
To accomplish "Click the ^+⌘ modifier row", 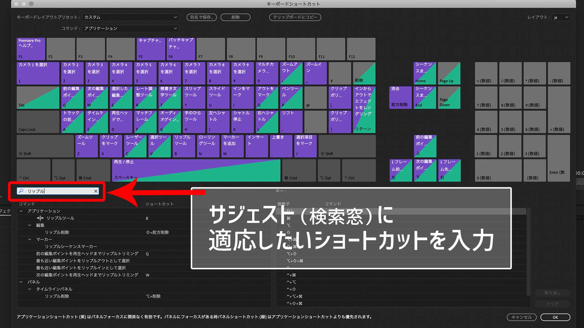I will point(401,275).
